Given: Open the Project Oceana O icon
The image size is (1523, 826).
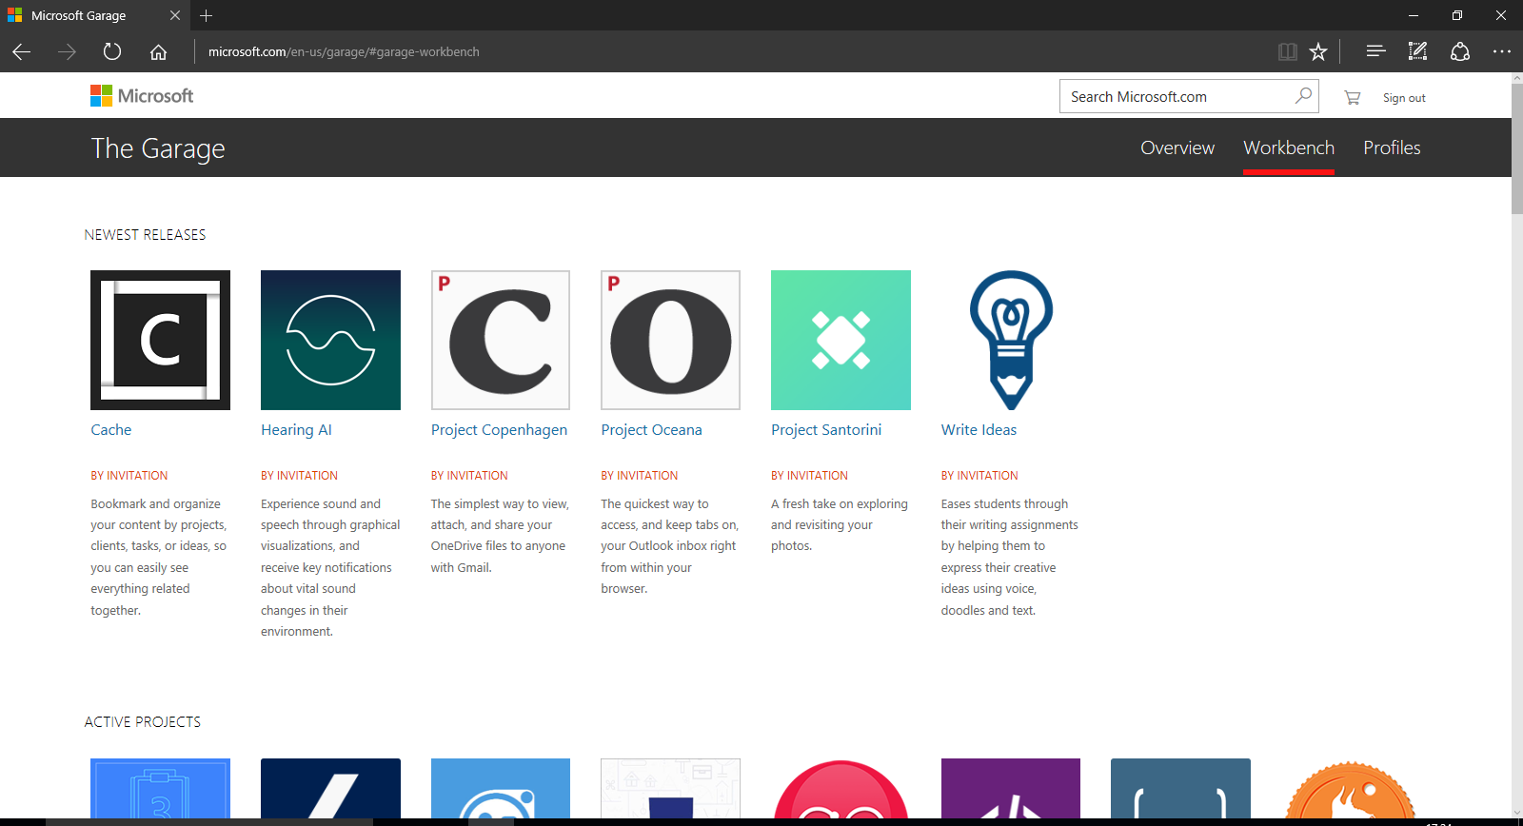Looking at the screenshot, I should coord(670,340).
